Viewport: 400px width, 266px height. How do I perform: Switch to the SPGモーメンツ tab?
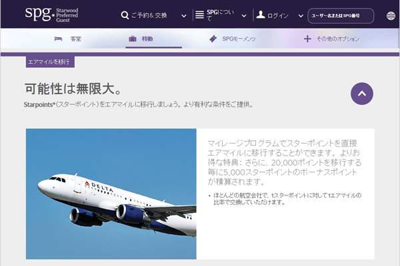(x=239, y=39)
